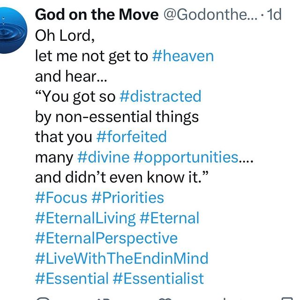The width and height of the screenshot is (300, 300).
Task: Click the @Godonthe... handle
Action: tap(210, 15)
